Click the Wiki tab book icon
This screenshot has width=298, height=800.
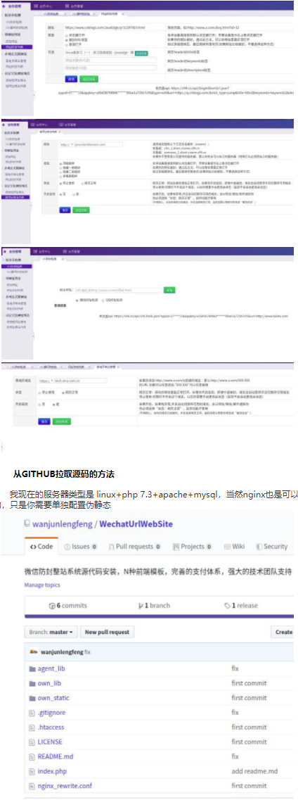(x=227, y=547)
